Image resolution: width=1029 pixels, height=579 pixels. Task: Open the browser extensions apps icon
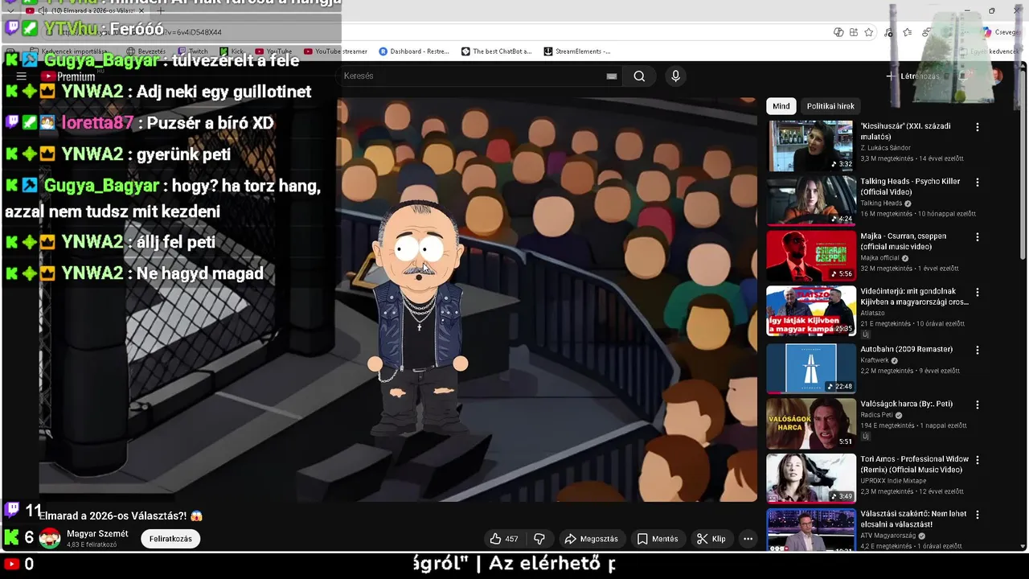(853, 32)
